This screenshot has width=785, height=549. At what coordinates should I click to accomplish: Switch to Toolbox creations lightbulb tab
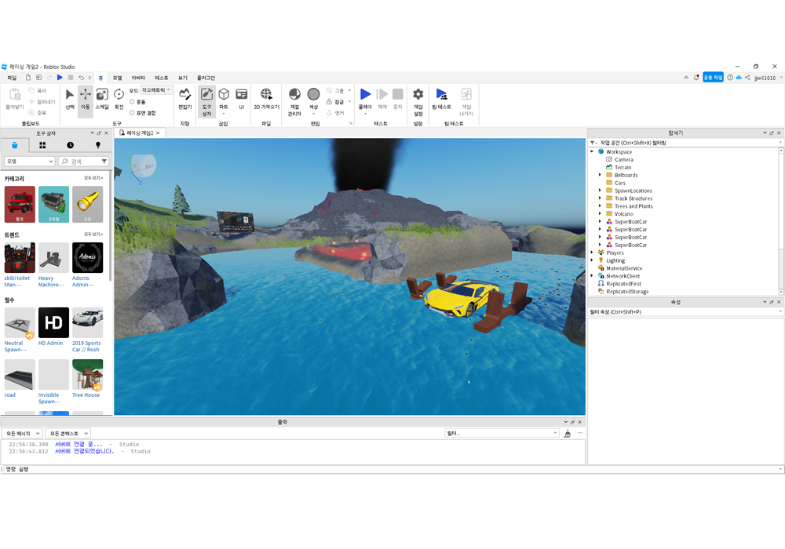point(98,145)
